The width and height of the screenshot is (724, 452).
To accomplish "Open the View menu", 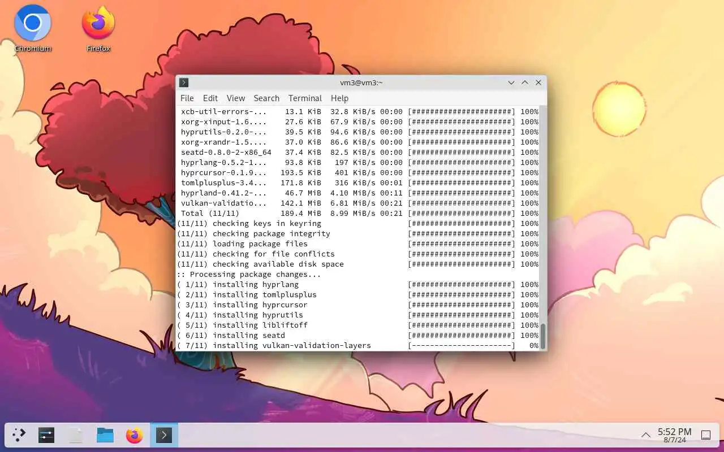I will [236, 98].
